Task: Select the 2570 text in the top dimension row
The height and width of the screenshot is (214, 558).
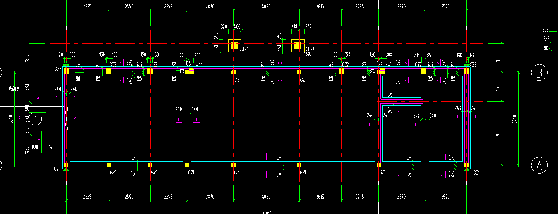Action: pyautogui.click(x=445, y=7)
